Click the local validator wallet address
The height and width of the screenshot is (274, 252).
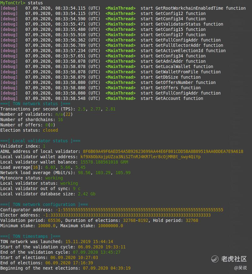[x=141, y=157]
